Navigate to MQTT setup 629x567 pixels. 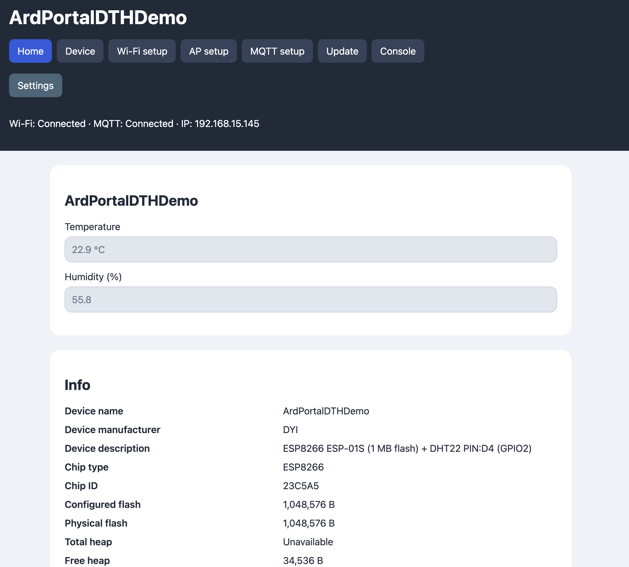tap(277, 51)
